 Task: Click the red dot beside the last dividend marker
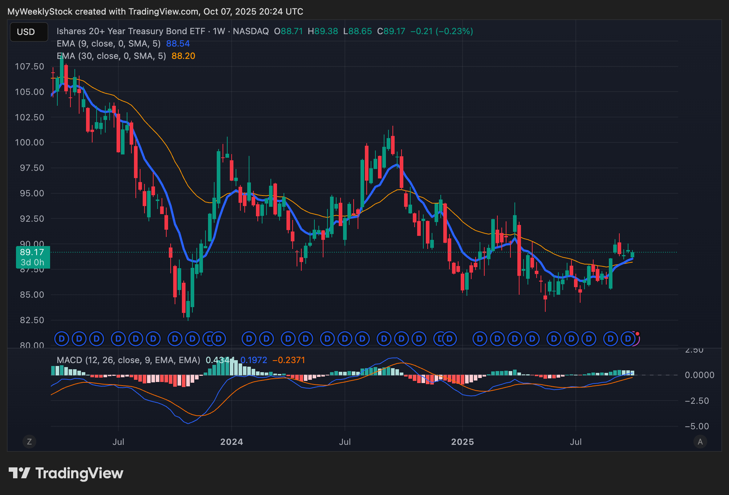[637, 334]
